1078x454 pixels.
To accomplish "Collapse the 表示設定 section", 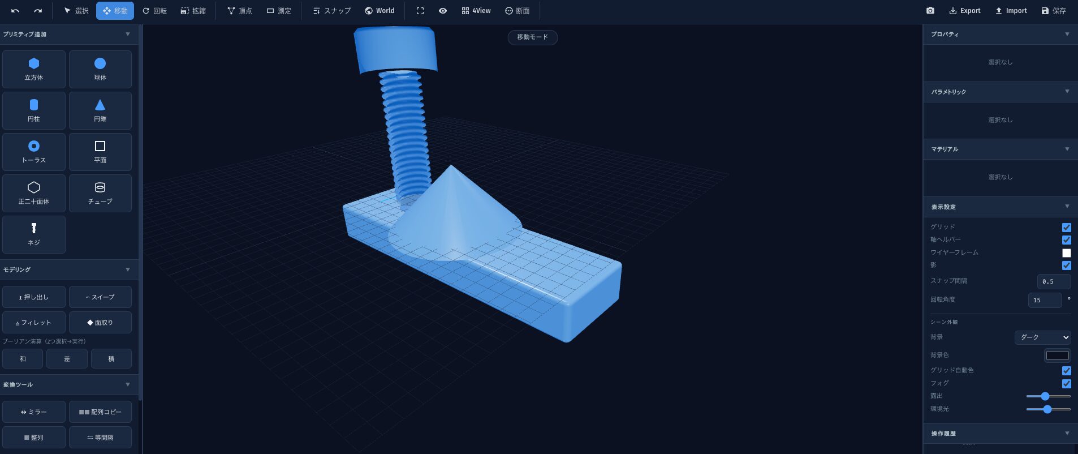I will click(1067, 207).
